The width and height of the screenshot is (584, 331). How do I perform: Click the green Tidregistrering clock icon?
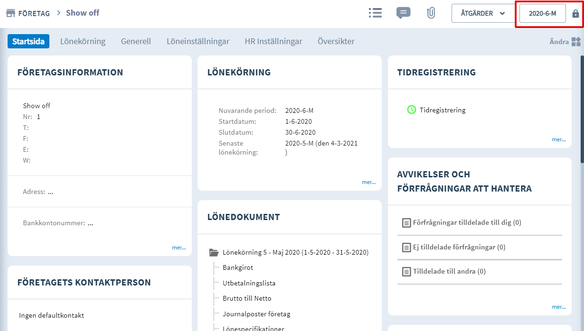412,110
